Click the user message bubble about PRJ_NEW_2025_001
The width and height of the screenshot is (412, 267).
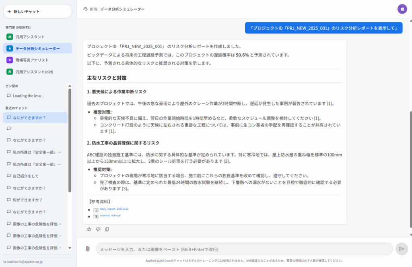[324, 28]
